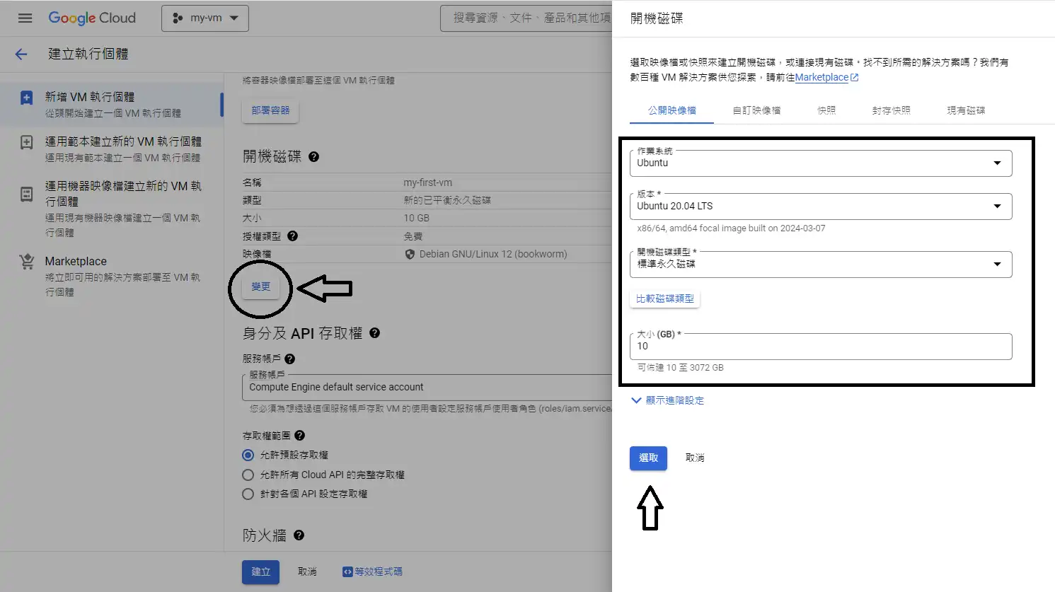Viewport: 1055px width, 592px height.
Task: Click the Marketplace cart icon in sidebar
Action: (27, 262)
